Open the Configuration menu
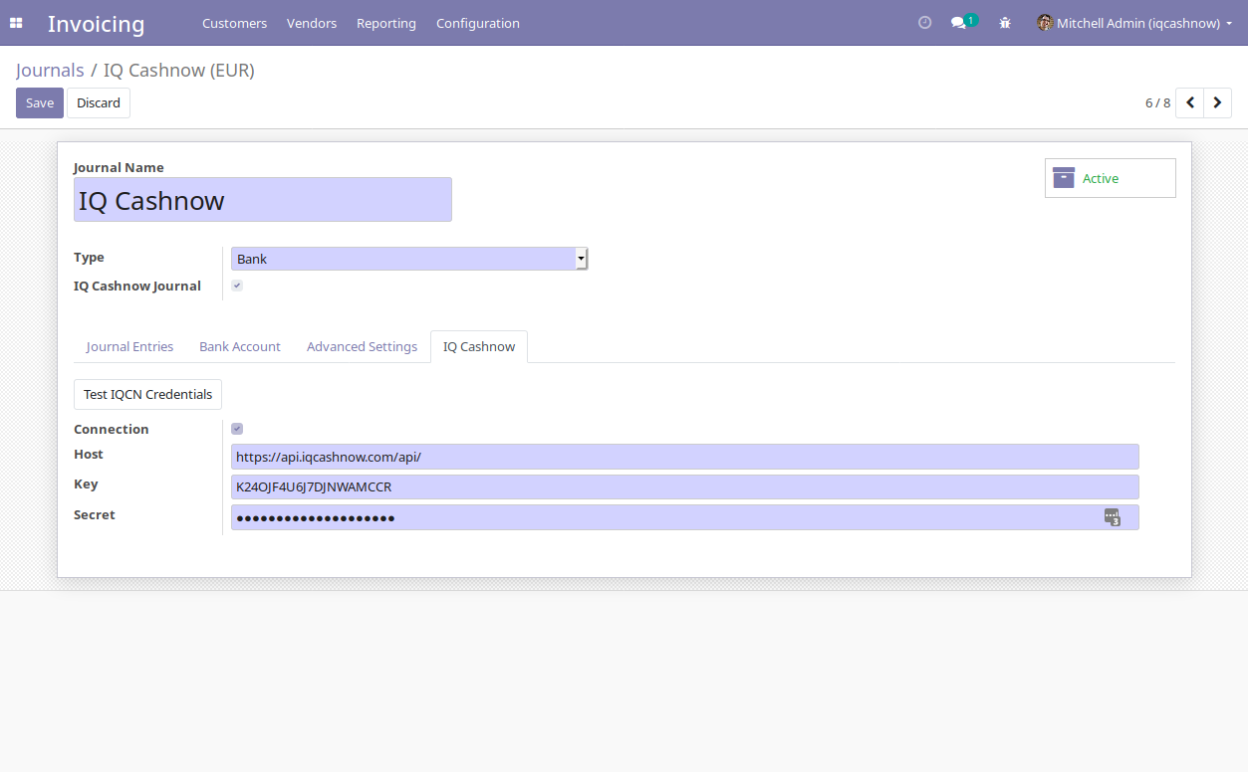 coord(478,23)
